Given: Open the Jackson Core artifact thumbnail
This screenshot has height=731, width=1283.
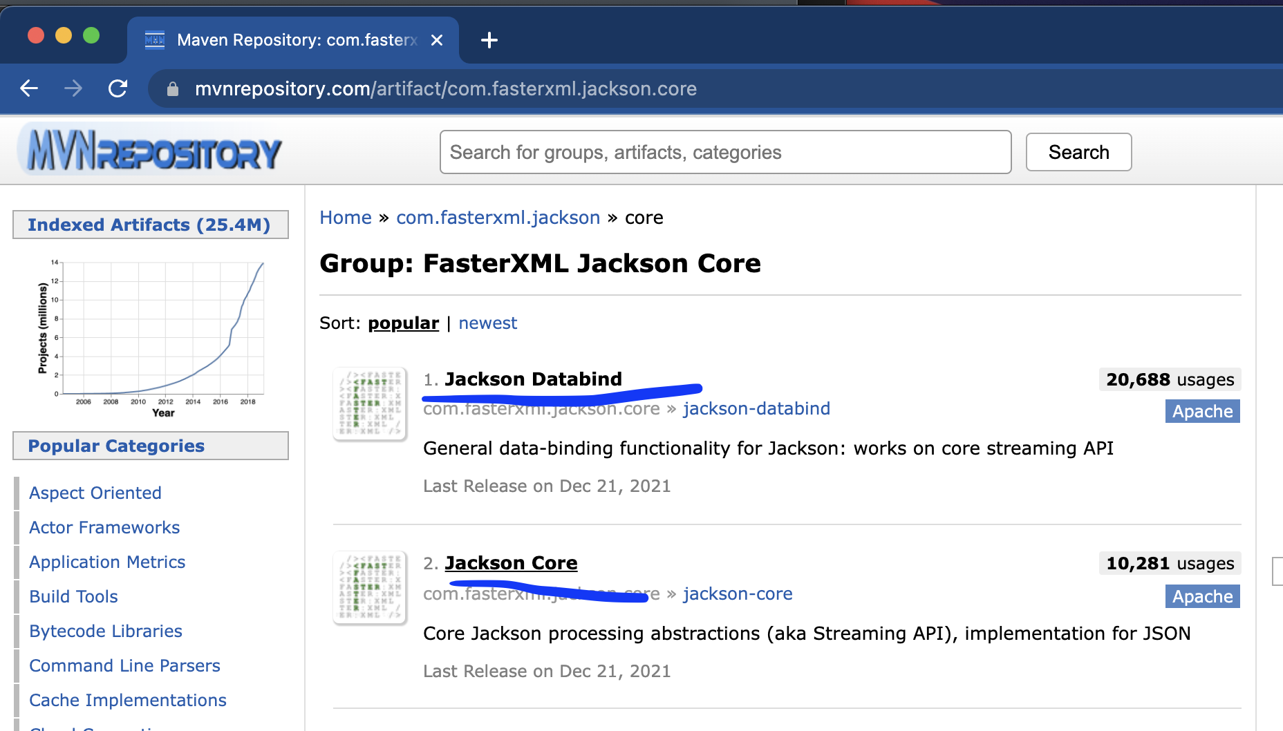Looking at the screenshot, I should pyautogui.click(x=370, y=588).
